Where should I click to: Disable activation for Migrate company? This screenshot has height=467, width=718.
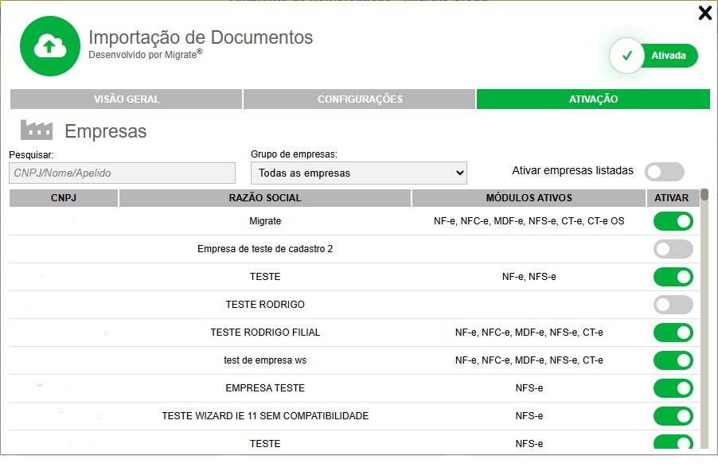[x=673, y=221]
